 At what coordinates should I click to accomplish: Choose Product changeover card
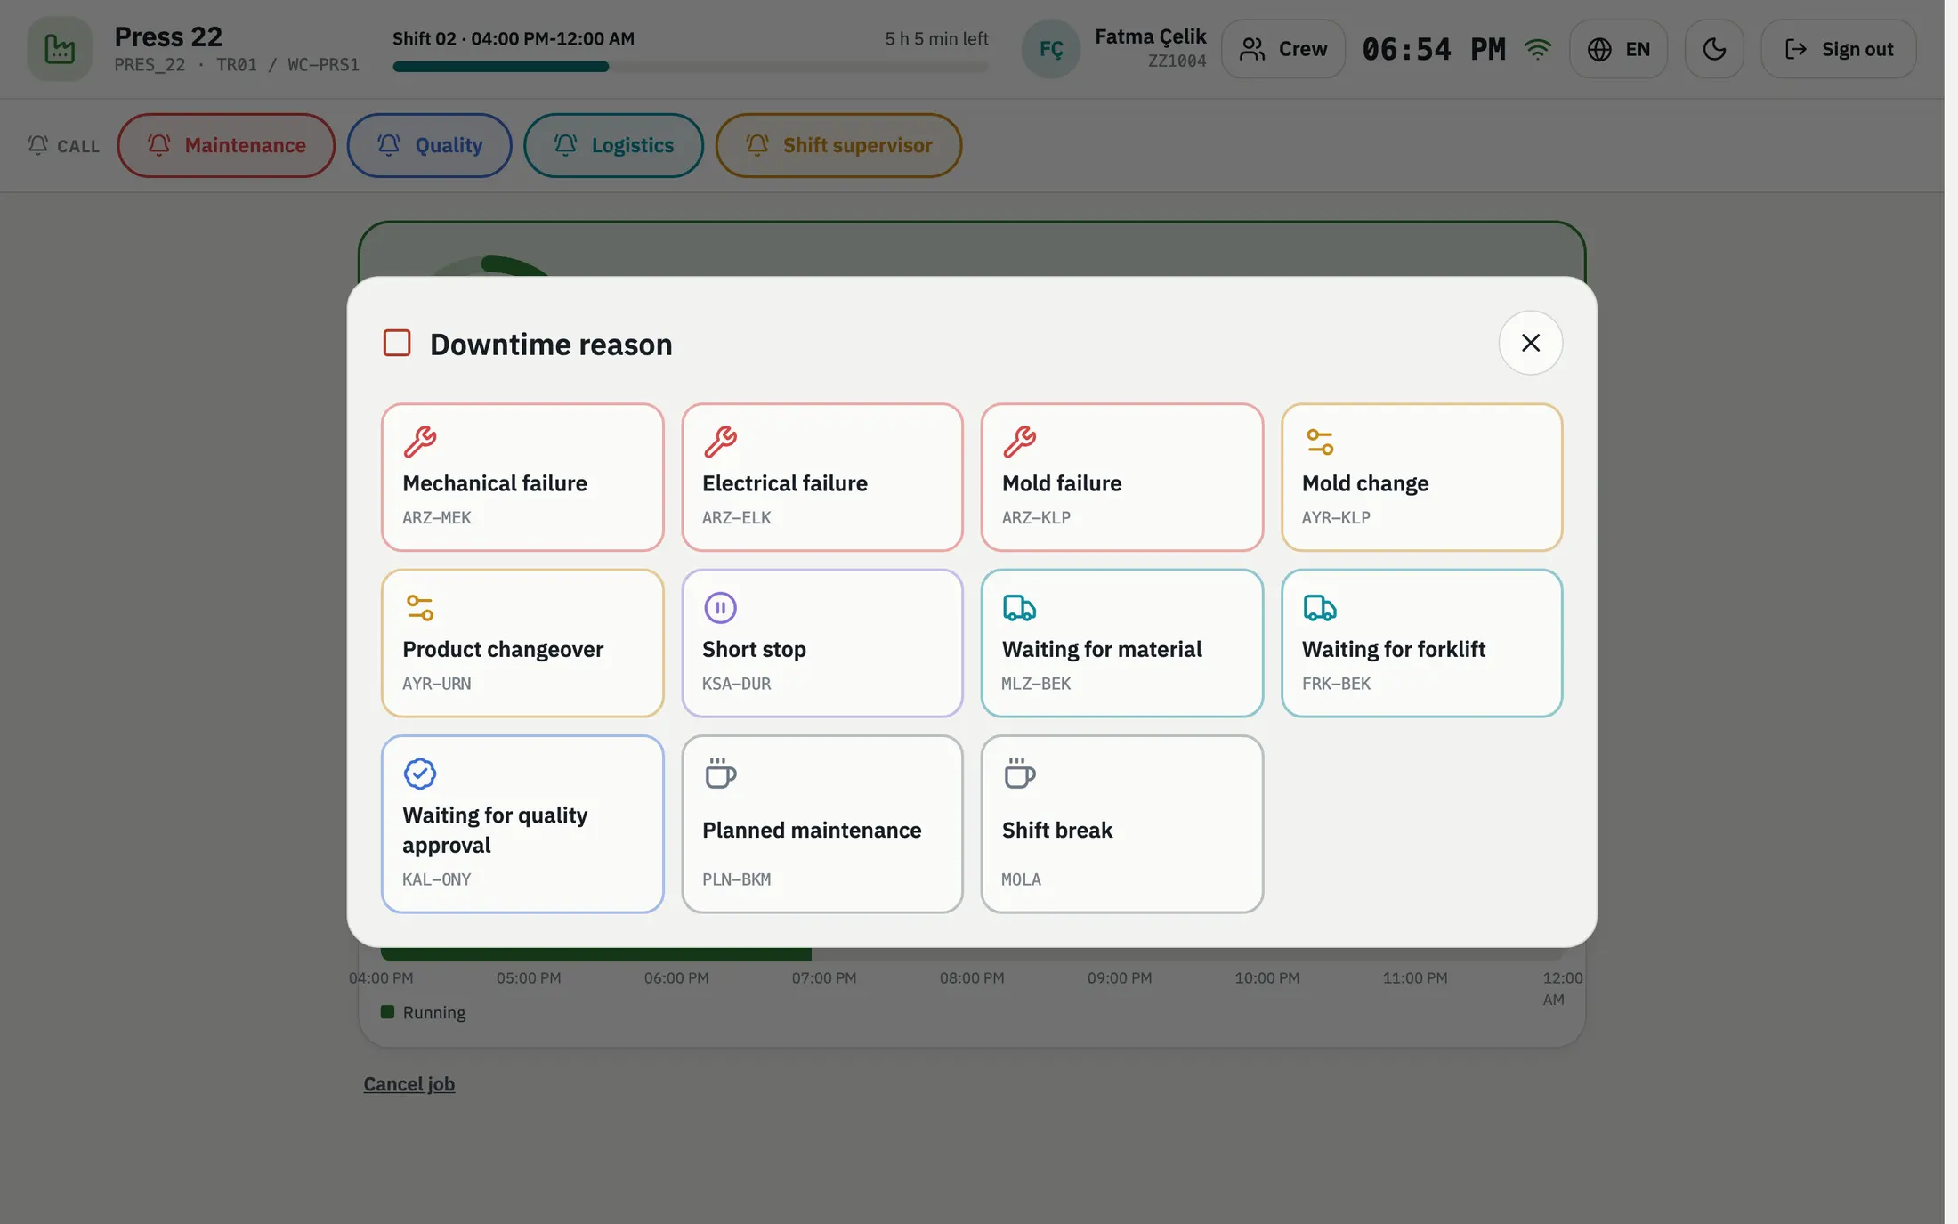click(522, 643)
